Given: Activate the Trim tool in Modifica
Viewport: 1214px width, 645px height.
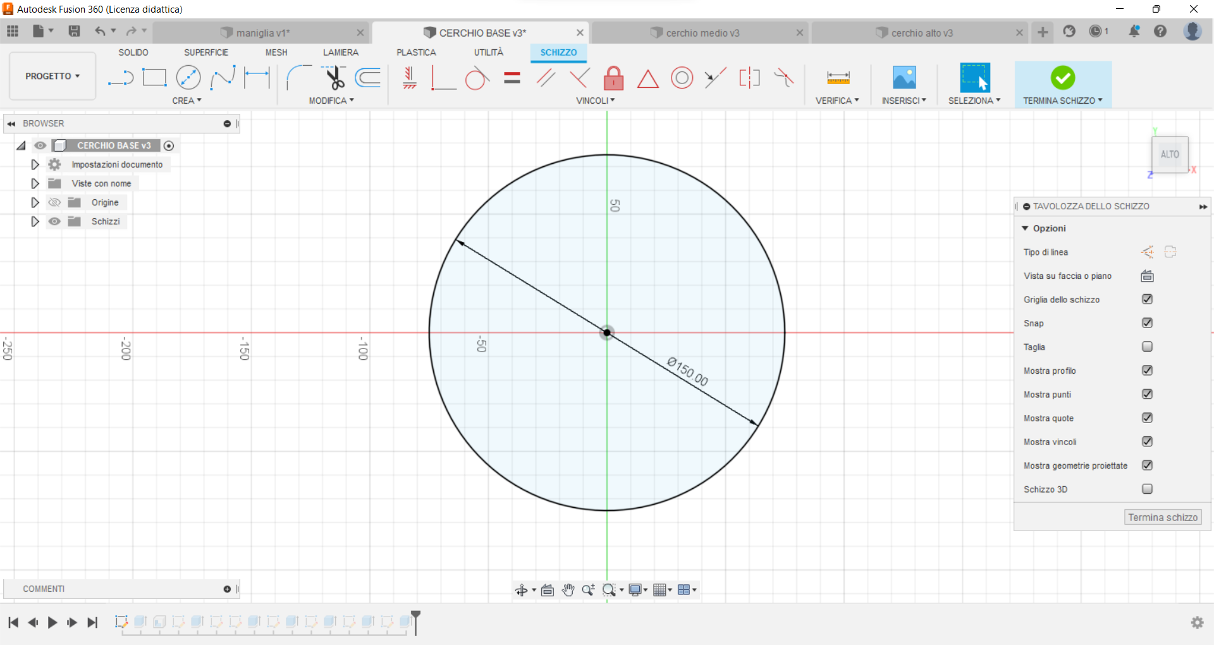Looking at the screenshot, I should (x=334, y=77).
